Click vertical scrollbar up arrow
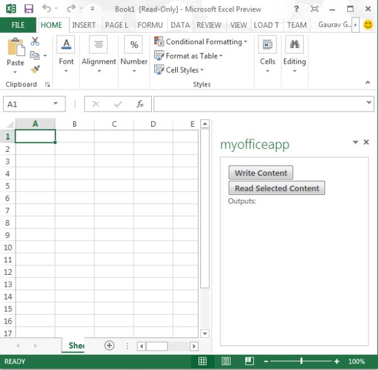Image resolution: width=378 pixels, height=370 pixels. coord(205,124)
